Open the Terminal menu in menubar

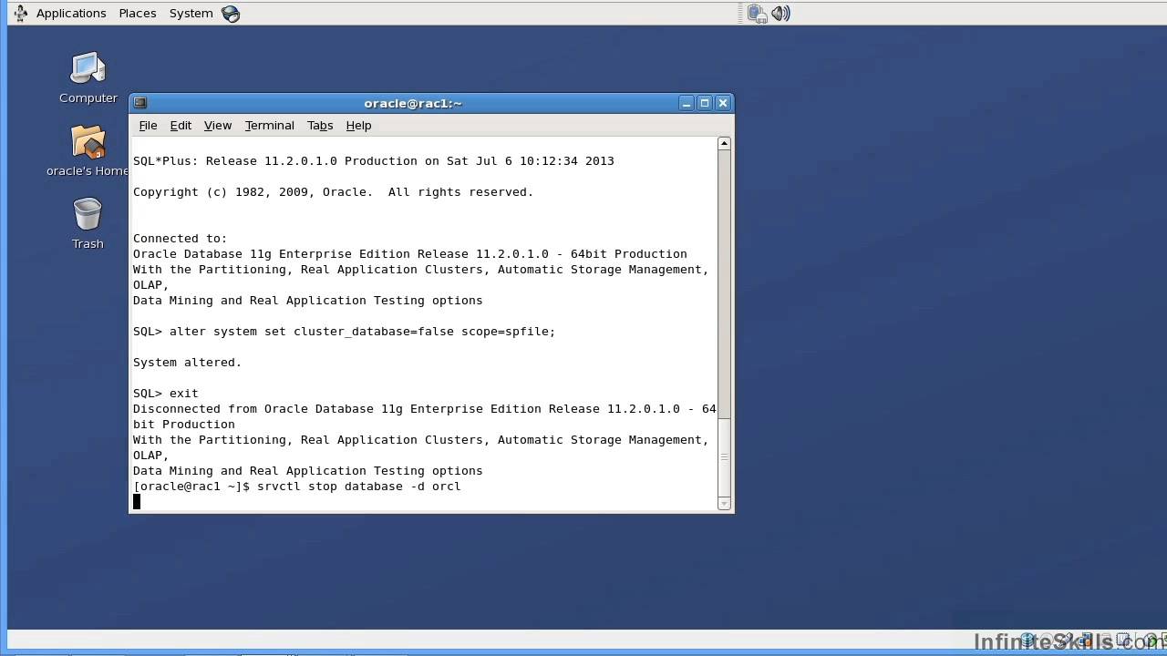[x=269, y=126]
